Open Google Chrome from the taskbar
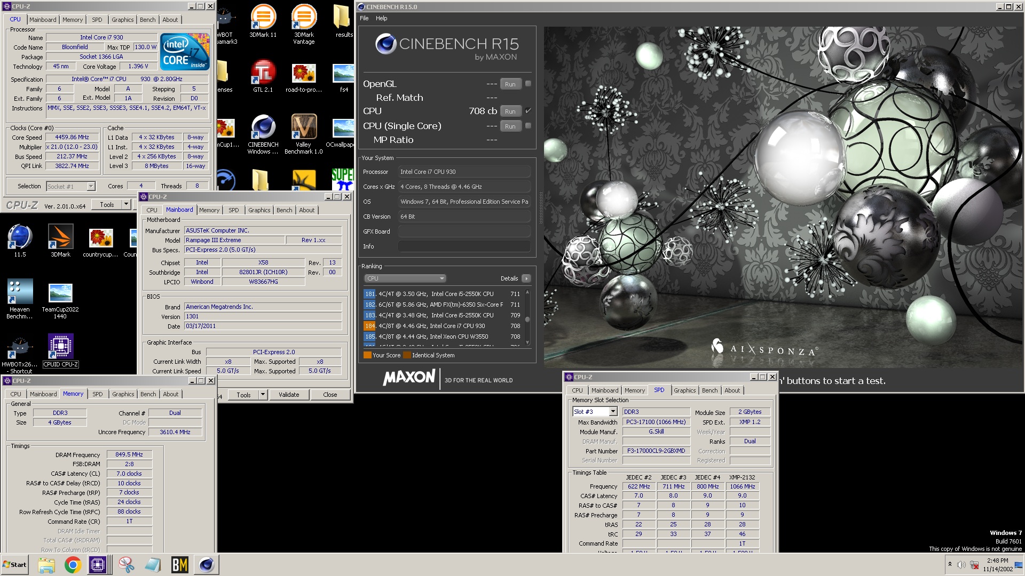1025x576 pixels. tap(73, 565)
